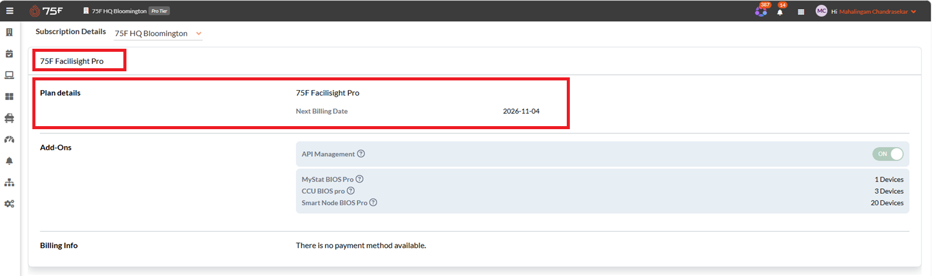Open notifications bell with 14 badge
This screenshot has width=932, height=276.
[x=780, y=12]
